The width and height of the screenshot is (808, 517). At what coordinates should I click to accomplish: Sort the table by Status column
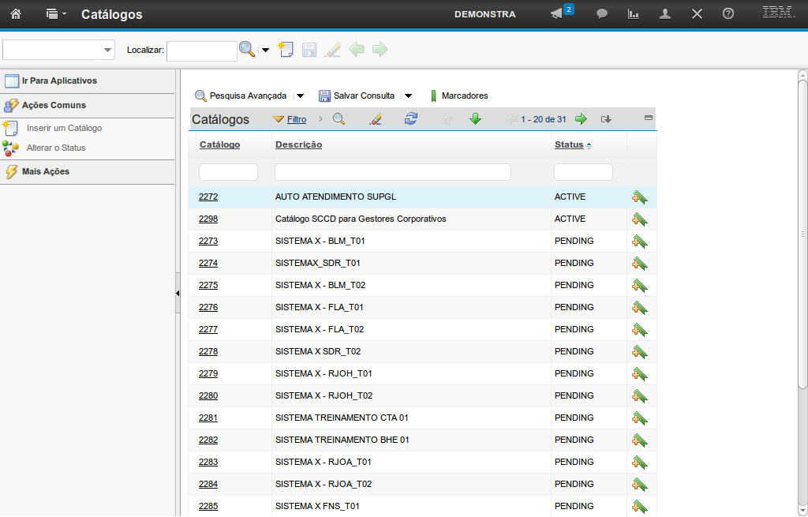569,144
